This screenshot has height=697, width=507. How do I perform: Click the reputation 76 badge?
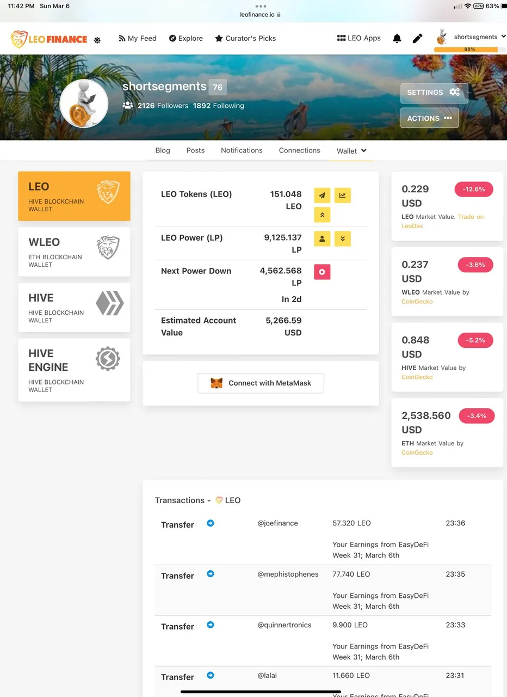pos(218,87)
